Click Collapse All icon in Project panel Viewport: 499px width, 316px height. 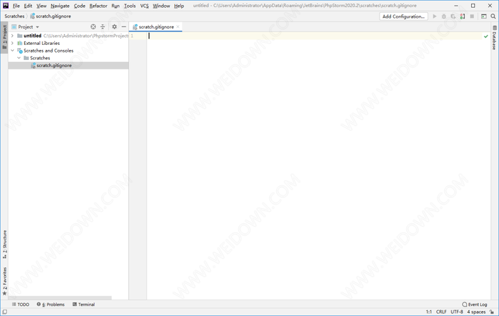point(102,27)
